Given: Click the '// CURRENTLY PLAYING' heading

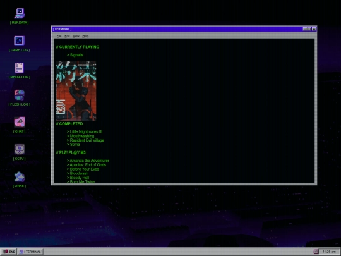Looking at the screenshot, I should [x=78, y=47].
